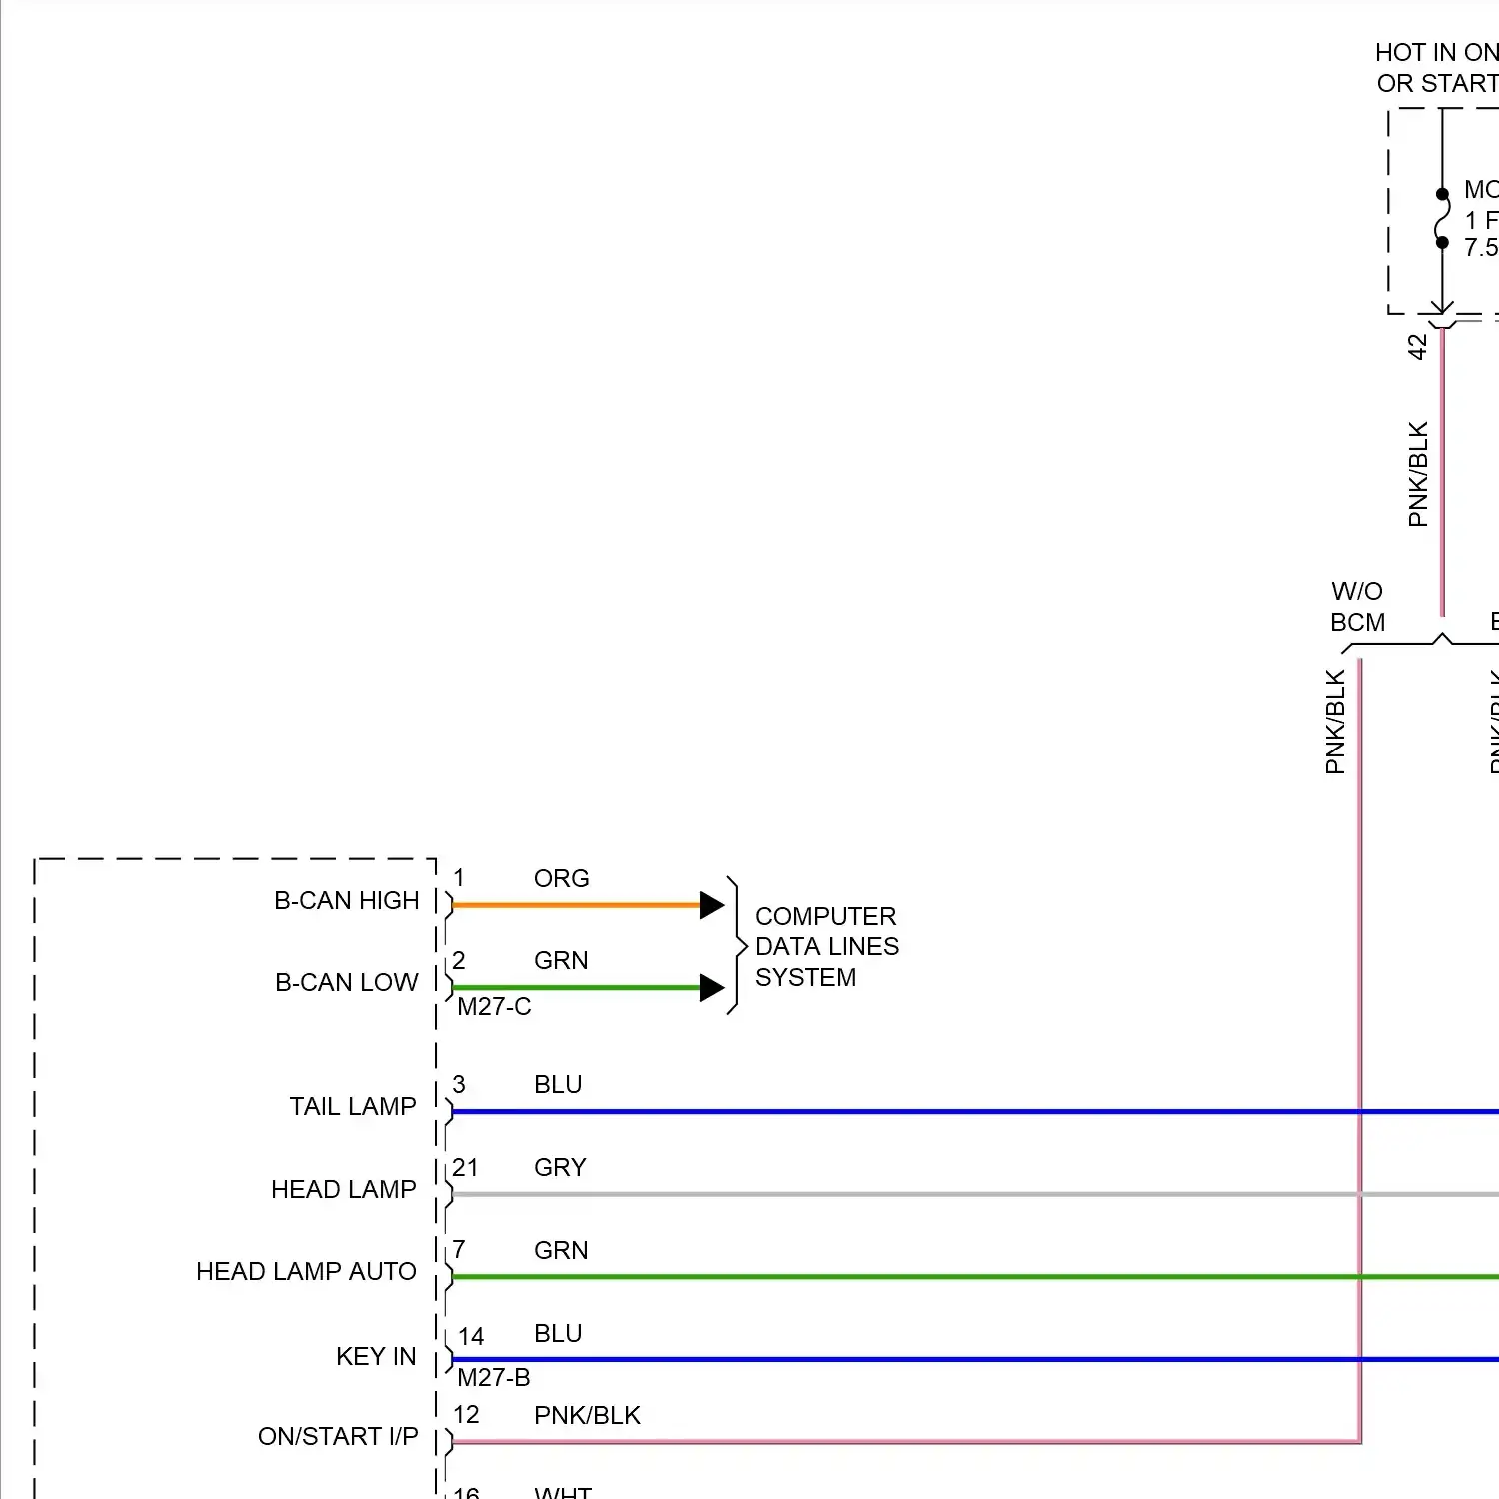Click the pin 14 number near KEY IN
The width and height of the screenshot is (1499, 1499).
coord(471,1337)
